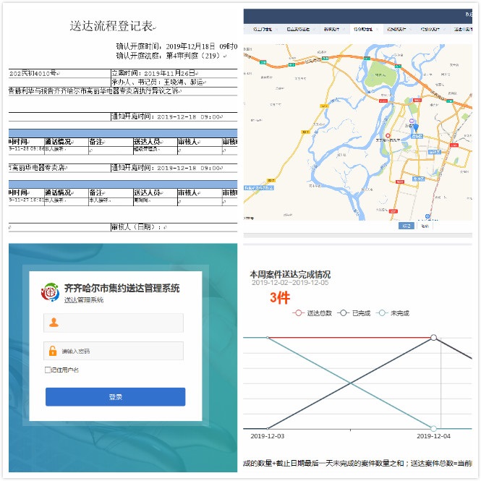Click the 承办人、书记员 cell
This screenshot has height=481, width=481.
click(x=174, y=82)
